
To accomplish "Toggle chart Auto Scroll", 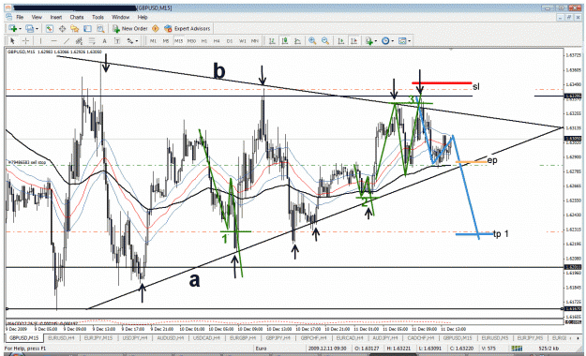I will click(341, 40).
